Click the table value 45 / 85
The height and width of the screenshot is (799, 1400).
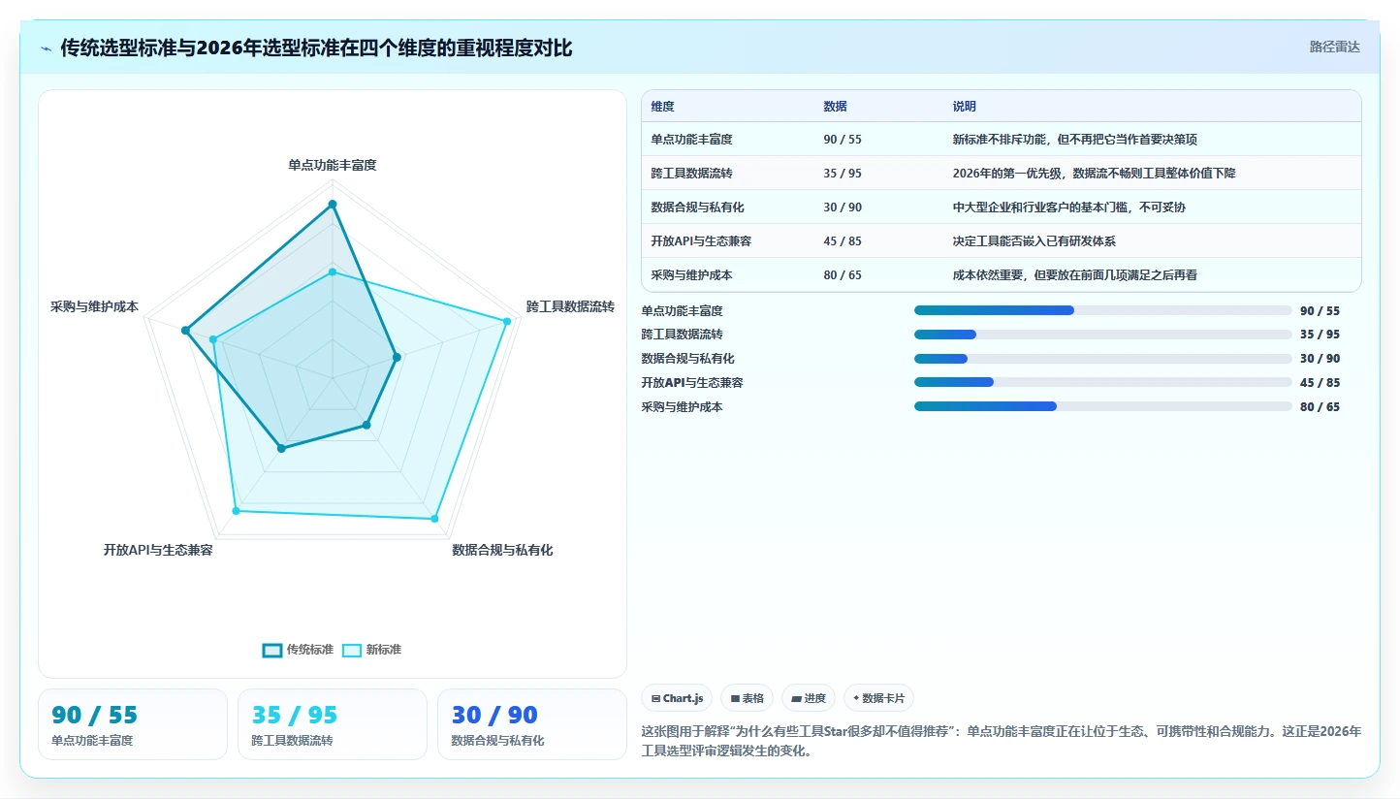pos(843,241)
